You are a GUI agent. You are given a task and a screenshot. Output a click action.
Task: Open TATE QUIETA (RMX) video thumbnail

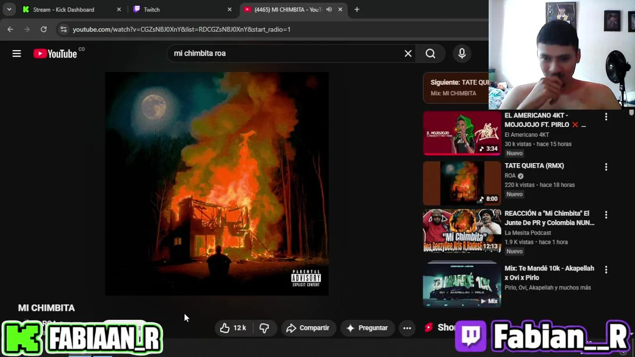tap(462, 183)
